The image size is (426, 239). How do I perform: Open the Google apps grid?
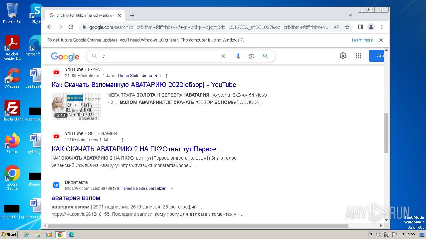[x=358, y=56]
